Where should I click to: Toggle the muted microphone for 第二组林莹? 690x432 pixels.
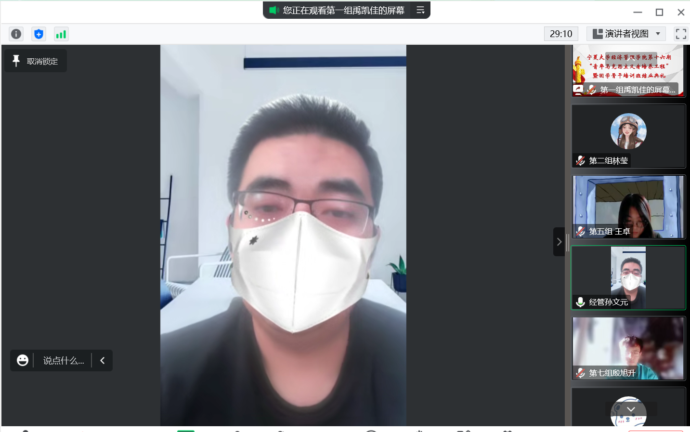[x=581, y=160]
